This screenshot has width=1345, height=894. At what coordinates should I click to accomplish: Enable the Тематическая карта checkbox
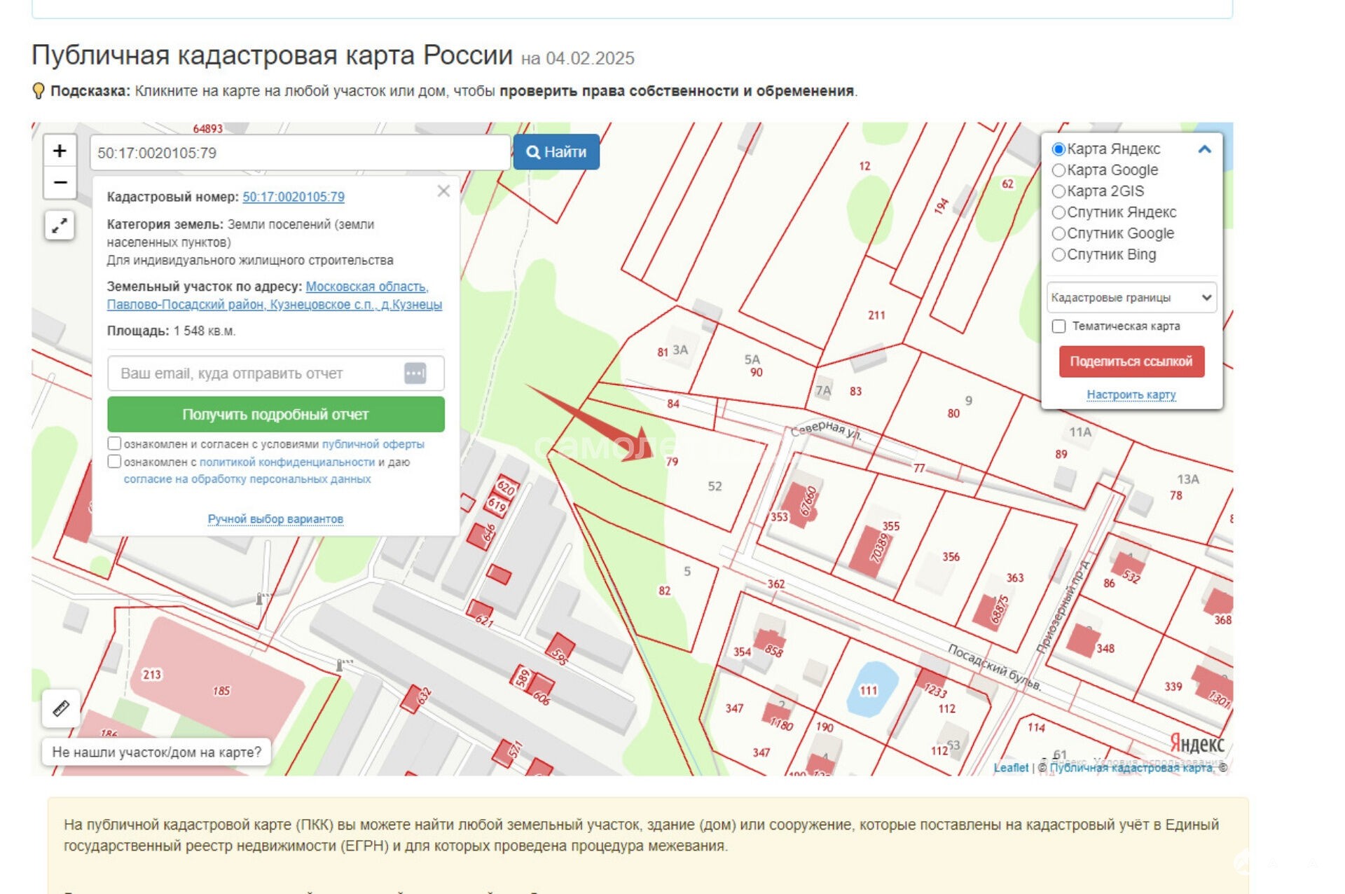coord(1059,326)
